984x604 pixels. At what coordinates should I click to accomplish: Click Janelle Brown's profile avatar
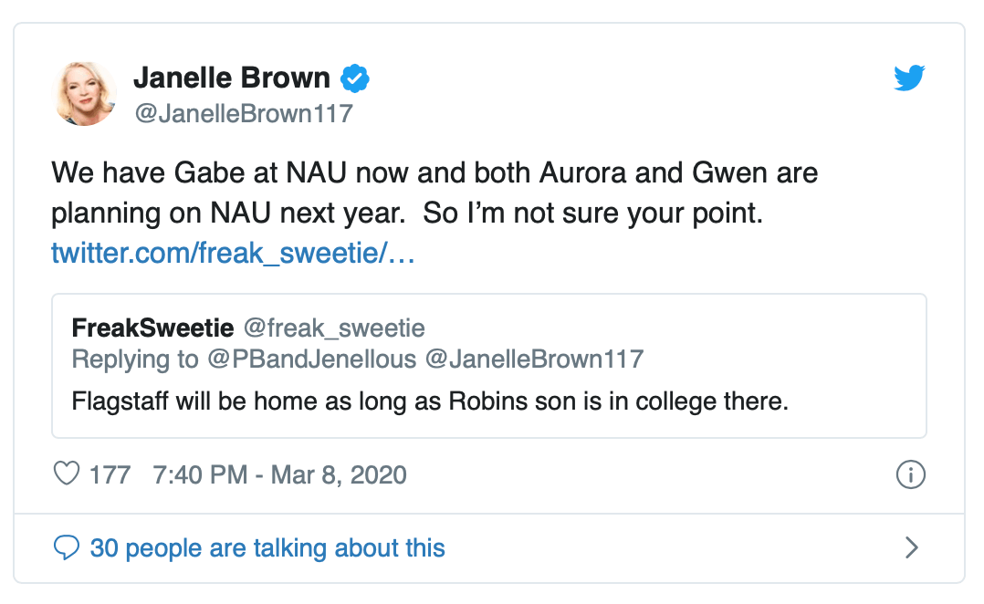86,94
